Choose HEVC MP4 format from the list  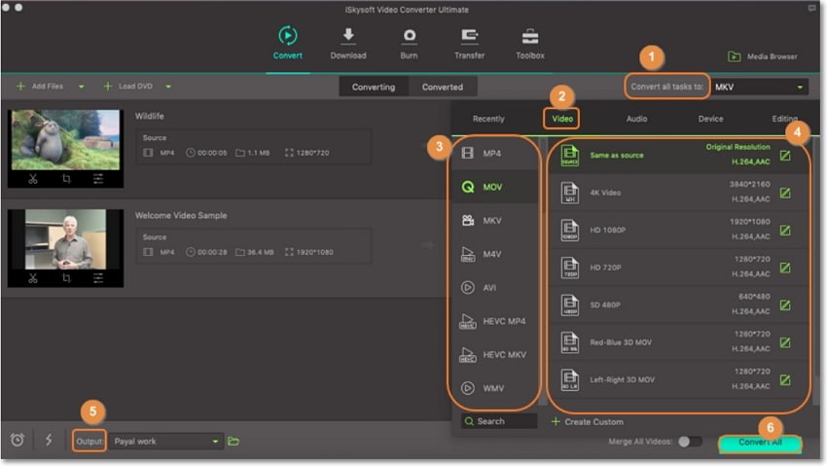(494, 321)
